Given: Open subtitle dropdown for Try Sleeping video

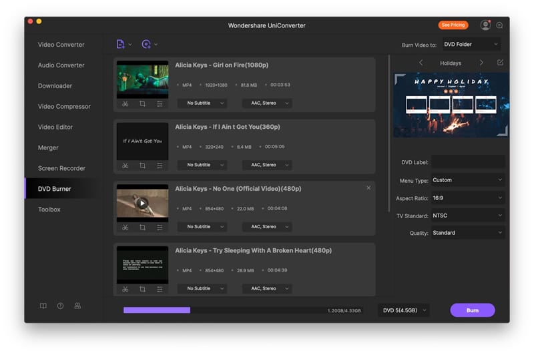Looking at the screenshot, I should (202, 289).
